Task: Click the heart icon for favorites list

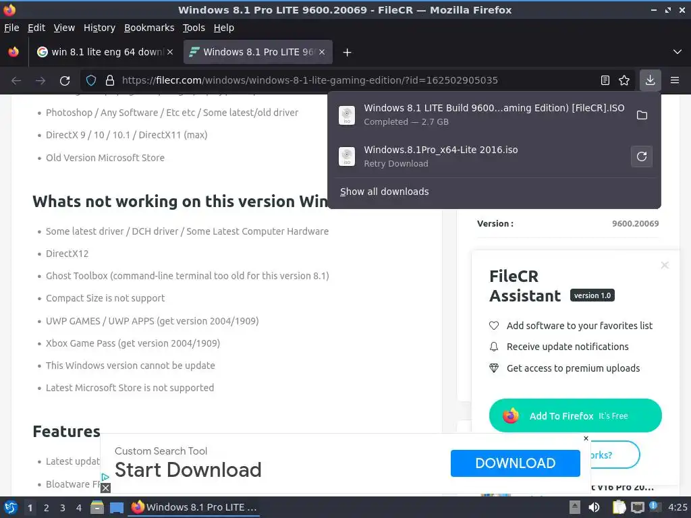Action: (494, 326)
